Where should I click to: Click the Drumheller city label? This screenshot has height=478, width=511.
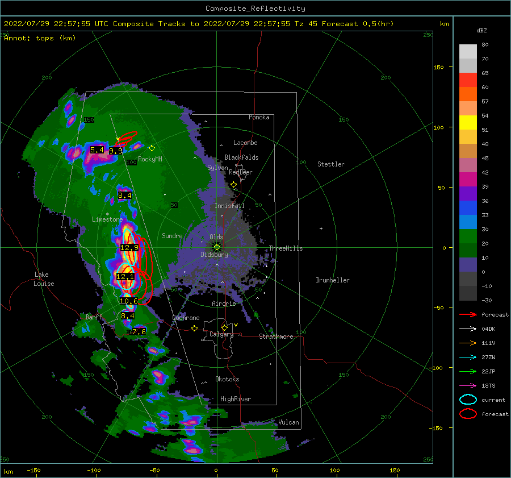click(333, 280)
